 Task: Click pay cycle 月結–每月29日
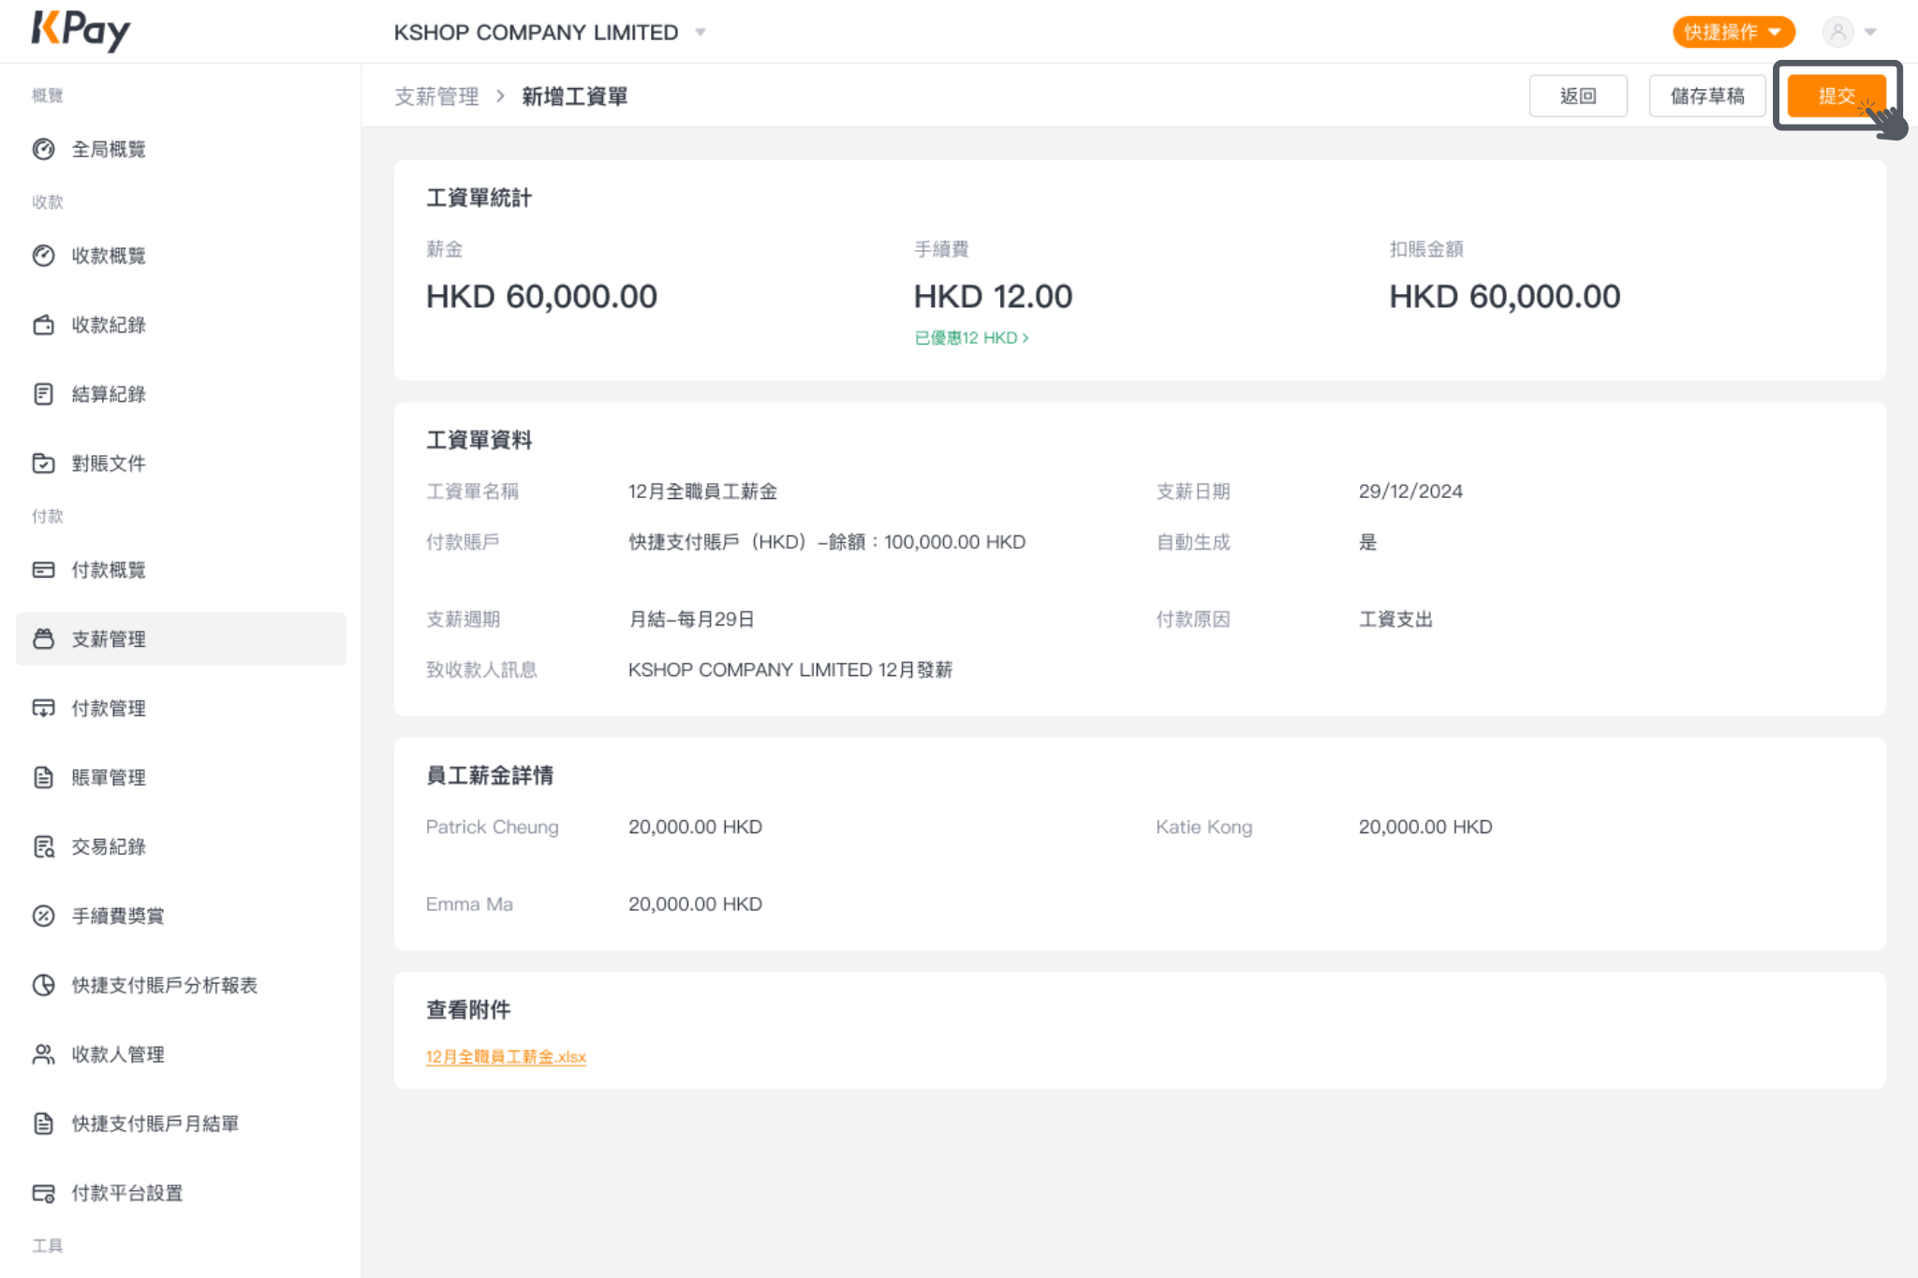pyautogui.click(x=691, y=619)
